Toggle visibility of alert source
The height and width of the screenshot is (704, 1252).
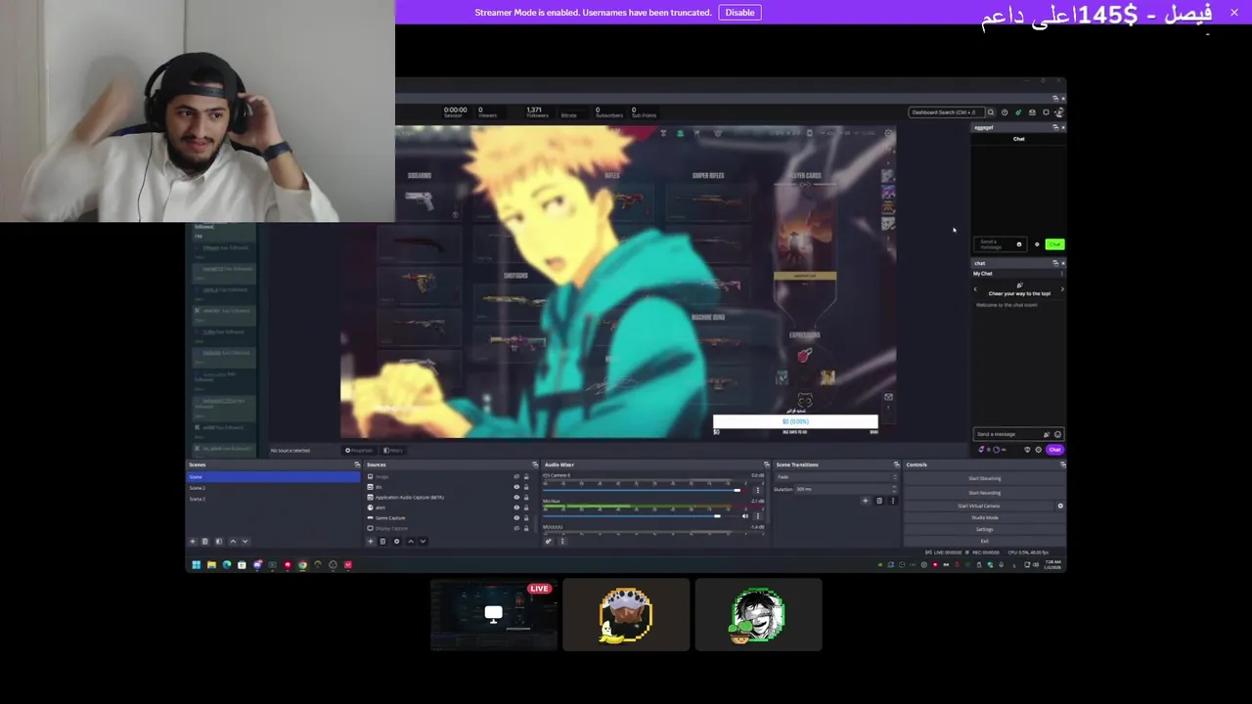[516, 507]
